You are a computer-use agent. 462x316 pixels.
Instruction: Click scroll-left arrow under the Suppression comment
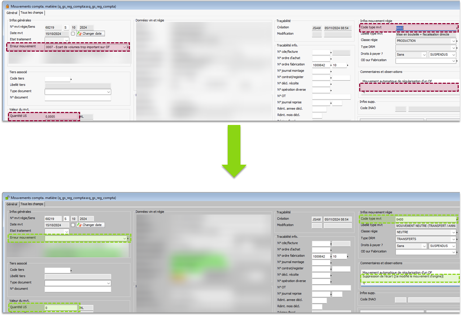(363, 283)
